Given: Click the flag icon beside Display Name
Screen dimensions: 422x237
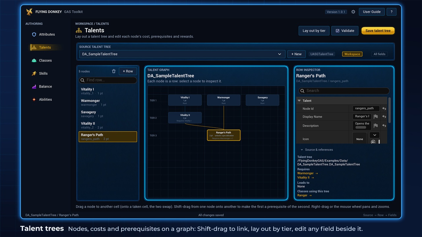Looking at the screenshot, I should click(x=376, y=117).
